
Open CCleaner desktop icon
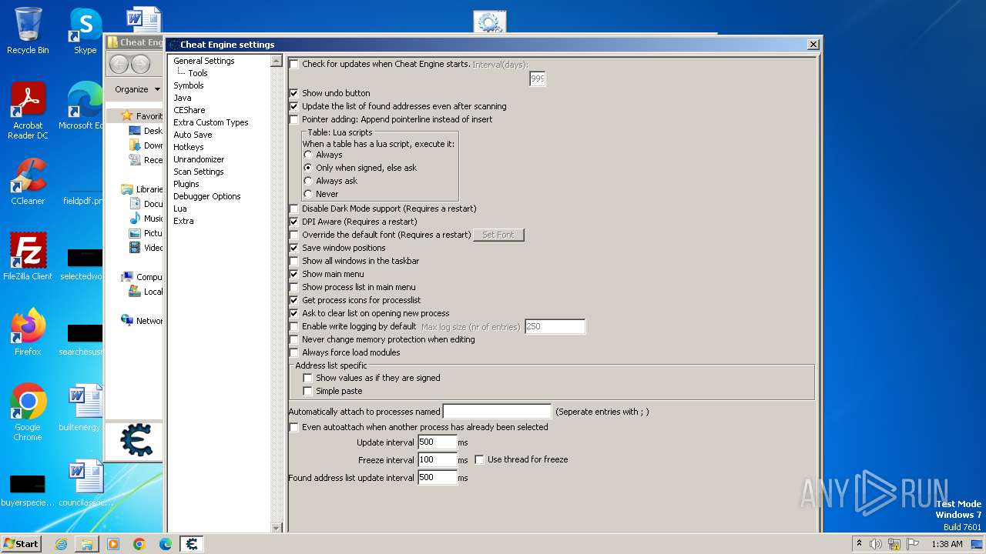(x=28, y=182)
